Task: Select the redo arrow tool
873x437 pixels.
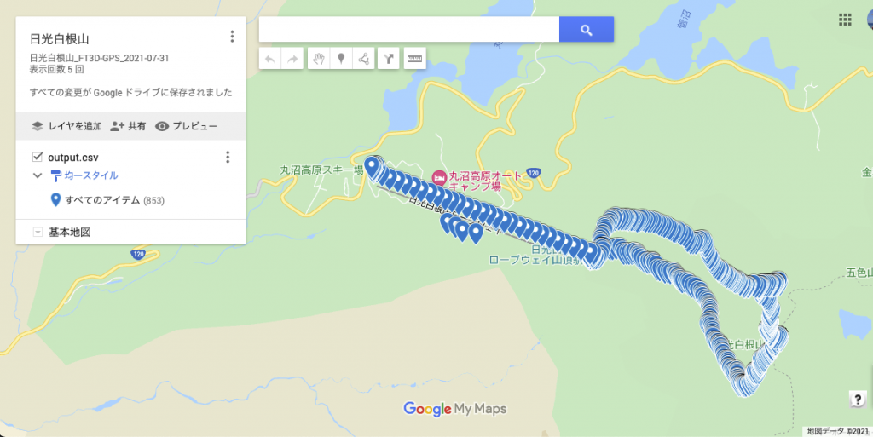Action: pos(292,59)
